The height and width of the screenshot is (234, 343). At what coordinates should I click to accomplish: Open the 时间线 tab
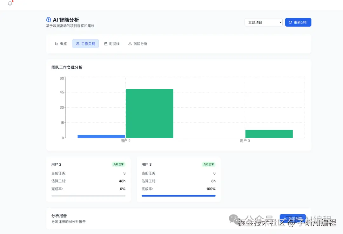click(112, 44)
